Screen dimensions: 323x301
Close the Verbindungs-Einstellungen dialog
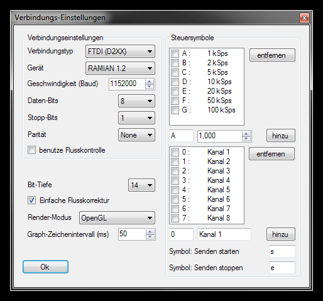(304, 18)
